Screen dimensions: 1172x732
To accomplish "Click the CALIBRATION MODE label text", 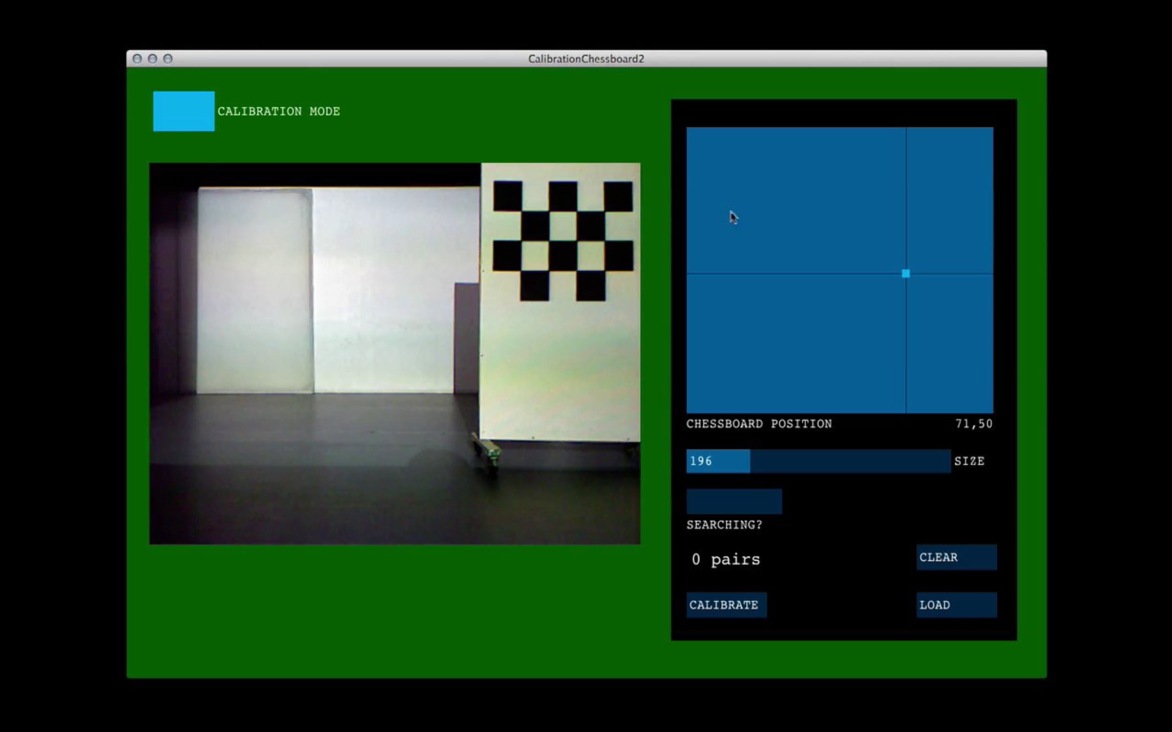I will point(278,111).
